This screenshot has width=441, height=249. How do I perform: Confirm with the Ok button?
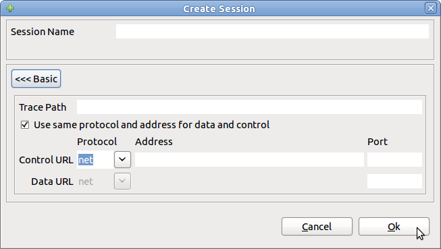(x=394, y=227)
